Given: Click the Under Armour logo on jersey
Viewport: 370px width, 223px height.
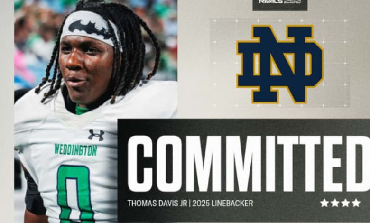Looking at the screenshot, I should coord(96,135).
